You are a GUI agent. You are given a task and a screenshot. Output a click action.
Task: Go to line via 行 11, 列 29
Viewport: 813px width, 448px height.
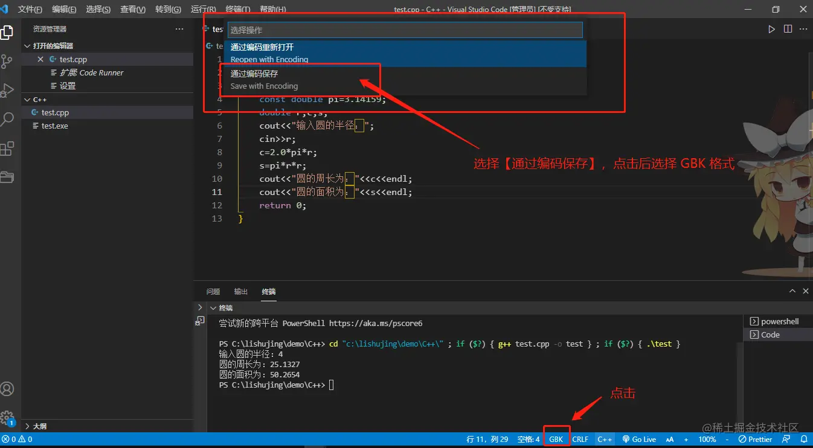pyautogui.click(x=487, y=440)
